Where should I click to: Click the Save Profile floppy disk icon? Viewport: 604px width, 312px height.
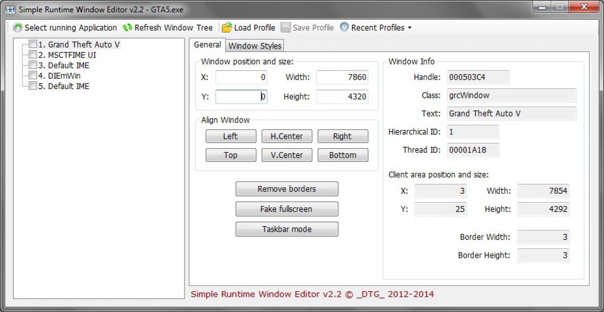click(285, 27)
